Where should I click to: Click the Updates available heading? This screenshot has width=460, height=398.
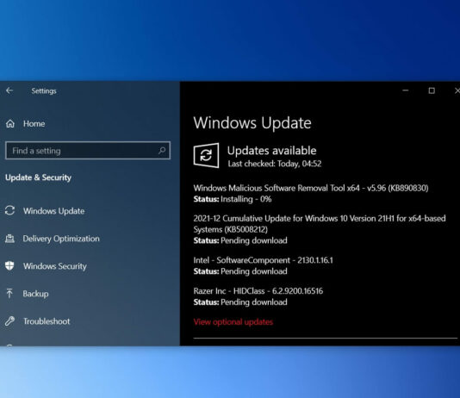271,151
